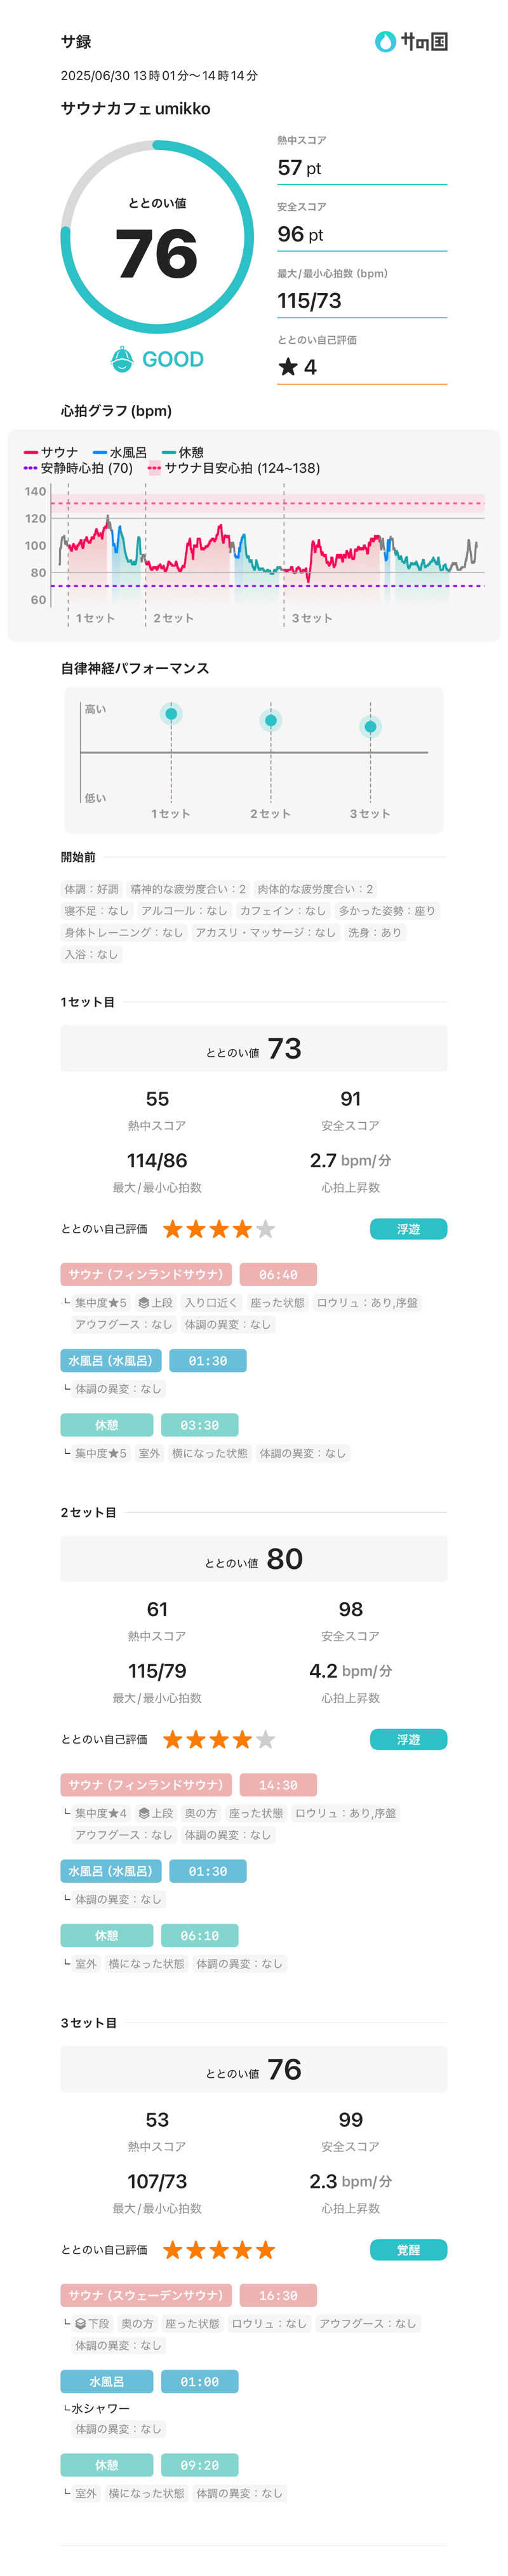Screen dimensions: 508x2576
Task: Click the サウナ (スウェーデンサウナ) badge
Action: 146,2295
